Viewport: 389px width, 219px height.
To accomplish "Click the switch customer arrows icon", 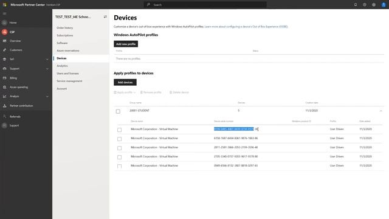I will (x=105, y=16).
